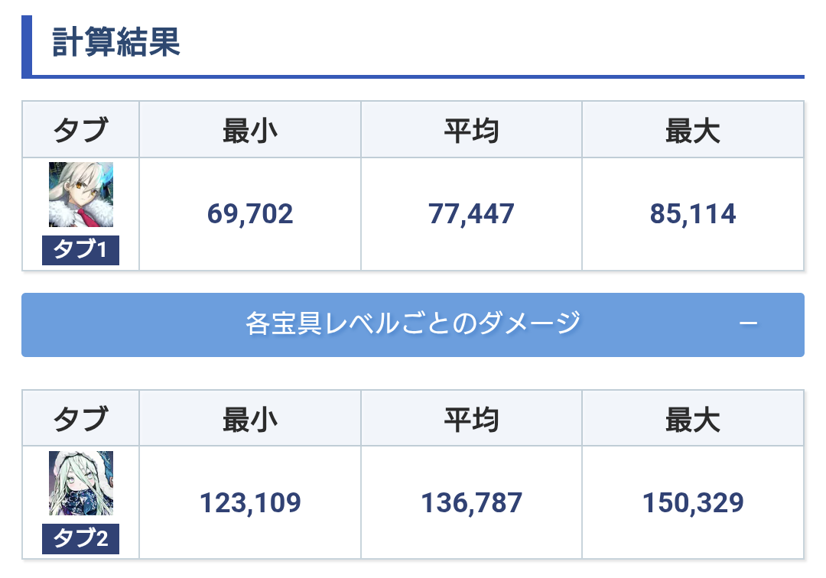Click the 最大 header above 150,329

pyautogui.click(x=693, y=420)
